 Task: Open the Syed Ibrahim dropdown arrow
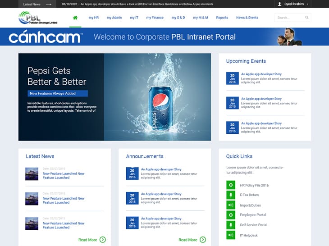[x=308, y=4]
